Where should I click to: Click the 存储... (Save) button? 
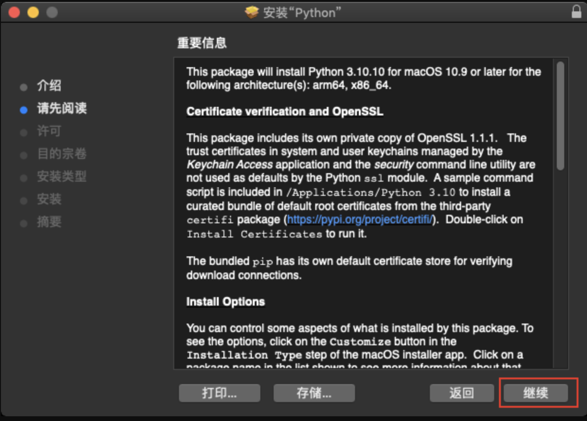tap(314, 393)
